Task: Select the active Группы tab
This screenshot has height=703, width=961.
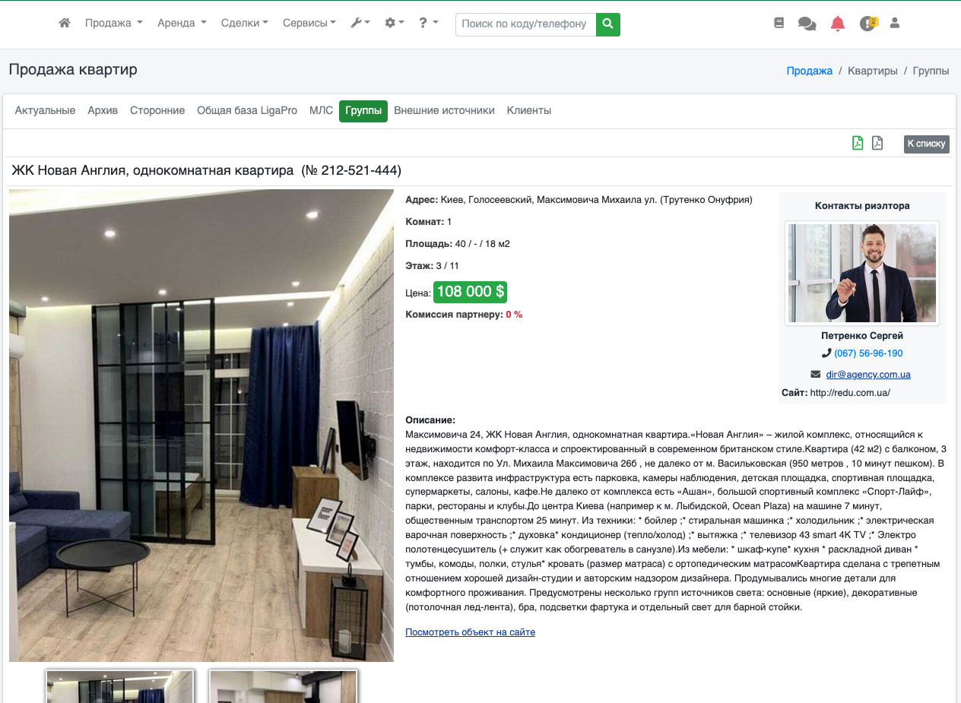Action: (x=363, y=111)
